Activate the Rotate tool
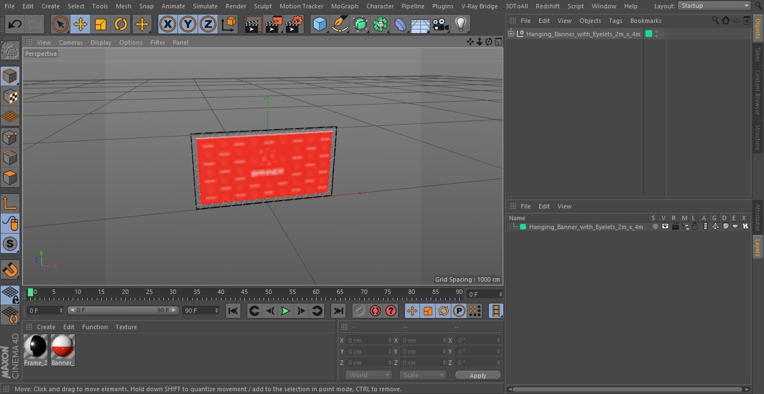 pyautogui.click(x=121, y=25)
